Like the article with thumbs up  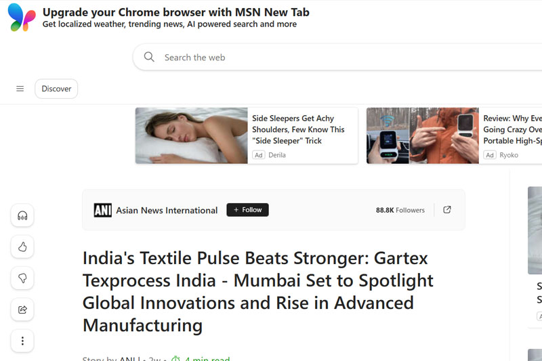coord(22,247)
